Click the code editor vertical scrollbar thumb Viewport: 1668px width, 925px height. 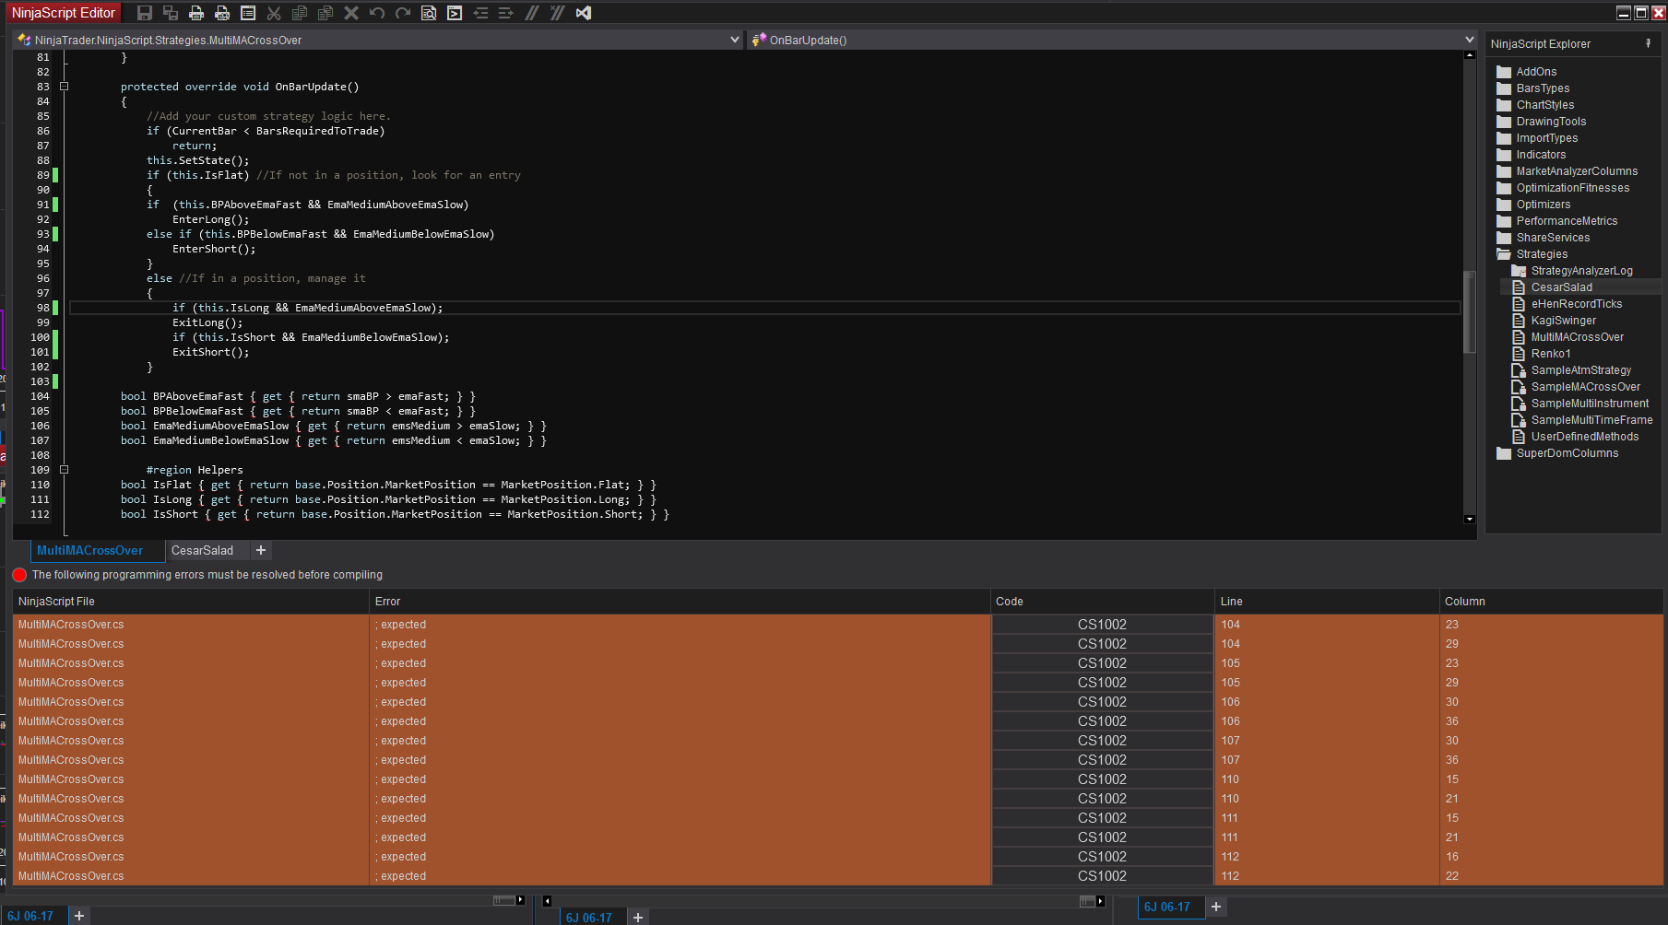tap(1469, 313)
